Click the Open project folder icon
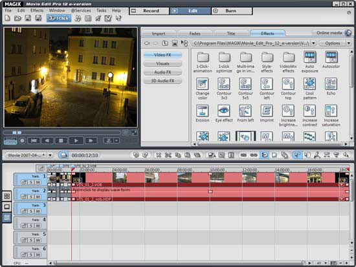Viewport: 356px width, 267px height. pos(17,18)
